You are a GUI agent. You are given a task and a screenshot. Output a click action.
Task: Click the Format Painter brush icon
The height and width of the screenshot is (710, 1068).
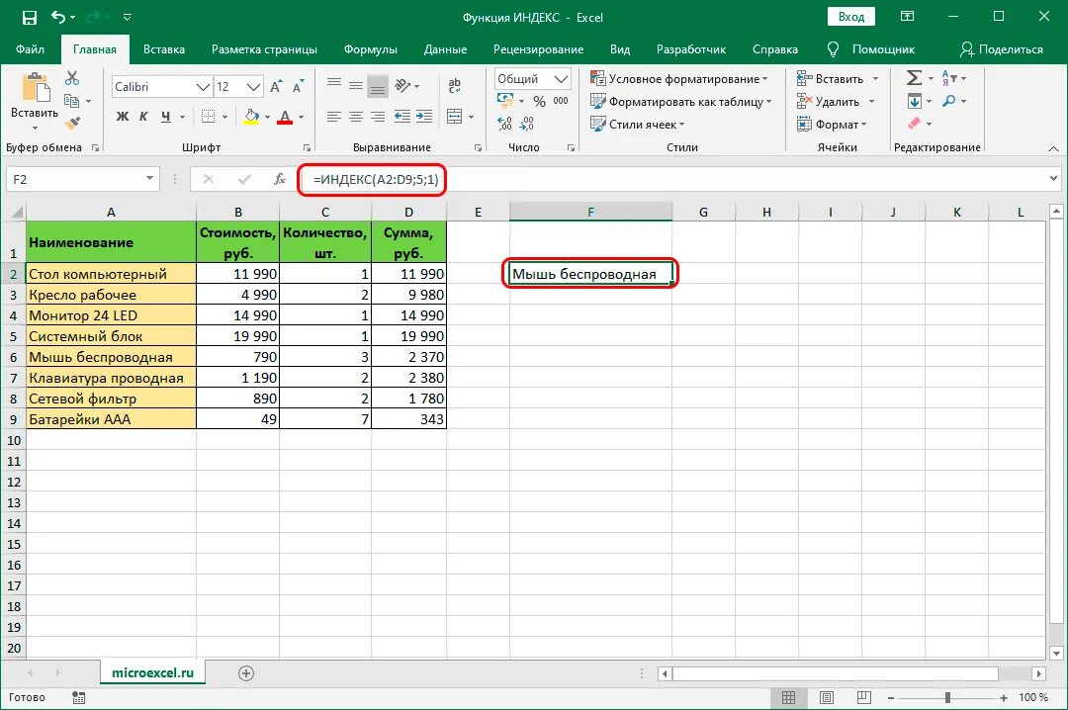coord(72,124)
